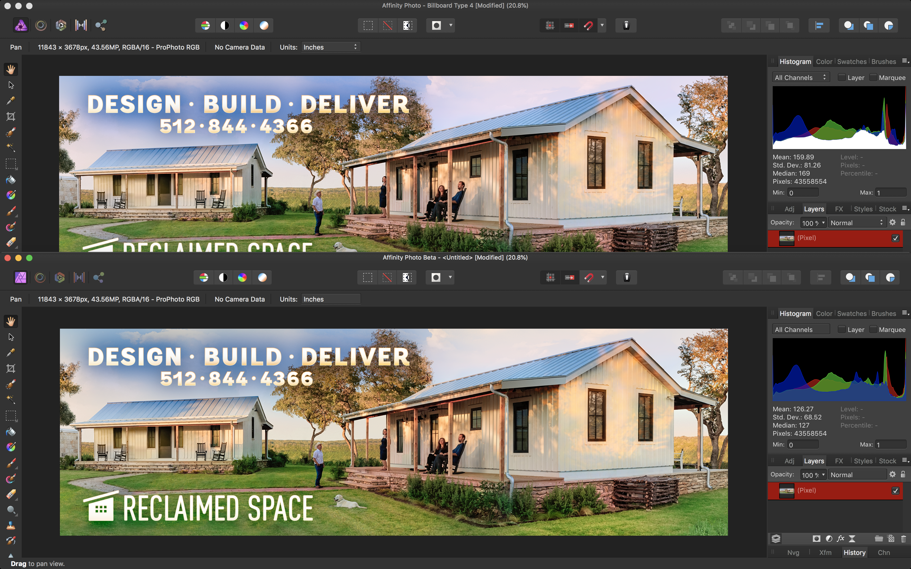Open layer effects fx in Beta Layers panel
The image size is (911, 569).
840,539
